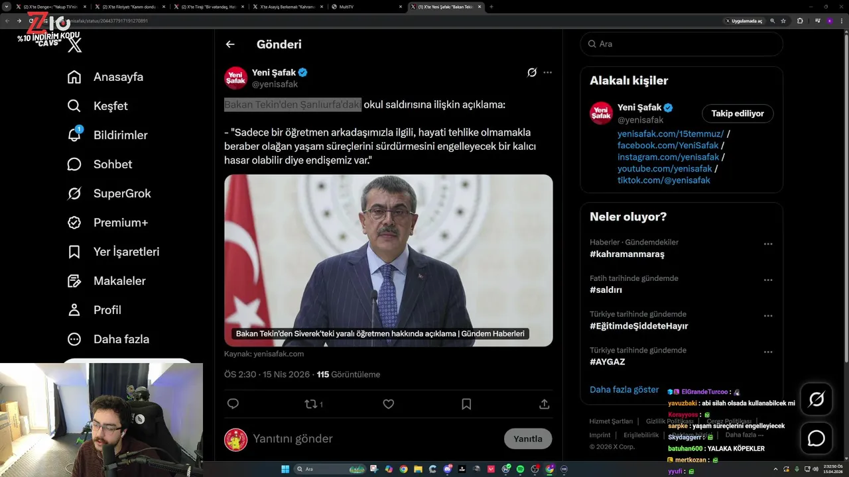Screen dimensions: 849x477
Task: Open browser extensions puzzle icon
Action: click(800, 21)
